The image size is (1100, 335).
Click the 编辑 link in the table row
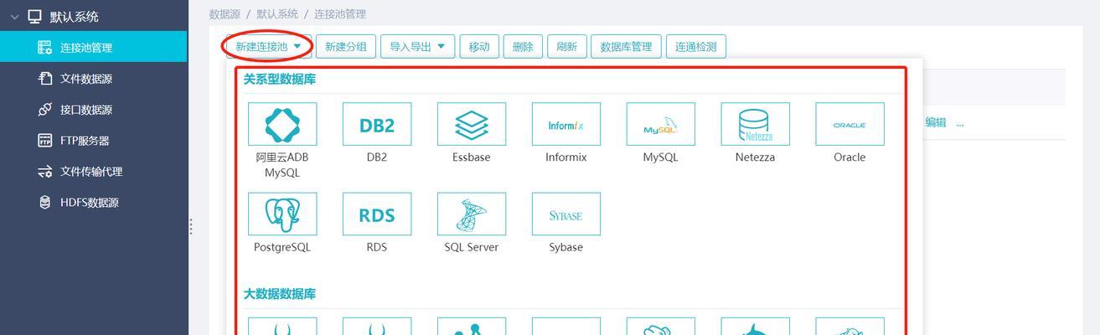pos(936,122)
